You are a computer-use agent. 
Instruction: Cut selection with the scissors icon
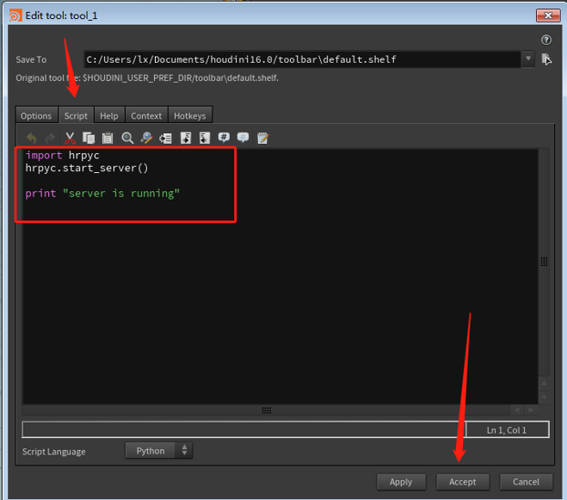click(x=70, y=138)
